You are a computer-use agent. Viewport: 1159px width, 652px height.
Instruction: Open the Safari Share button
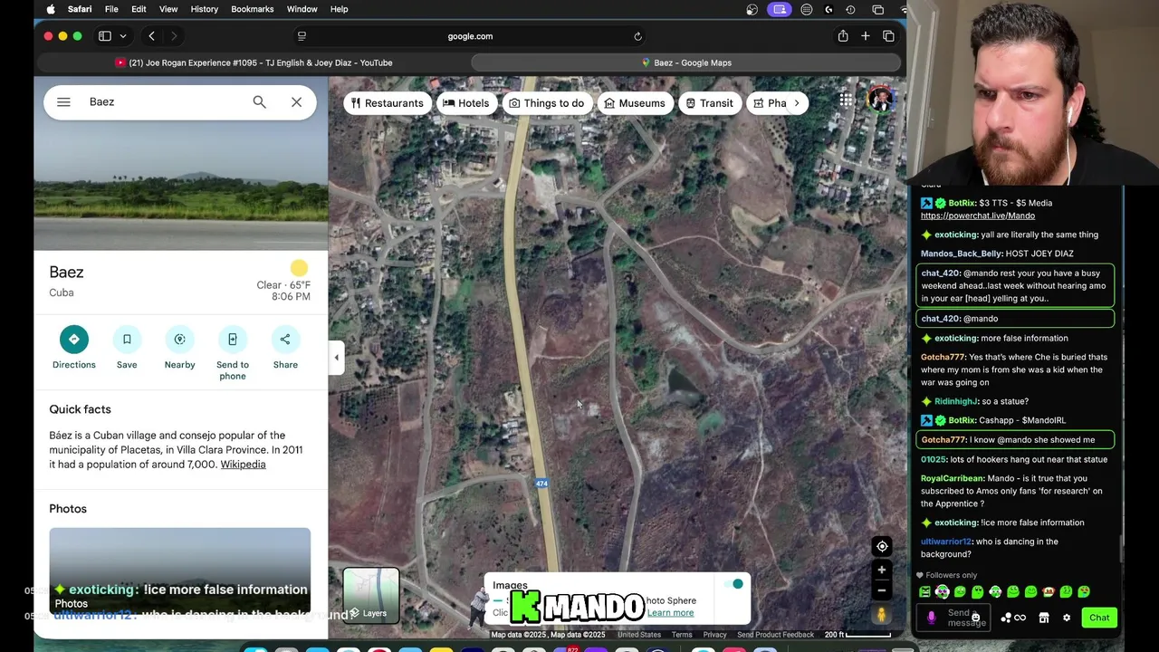click(843, 36)
